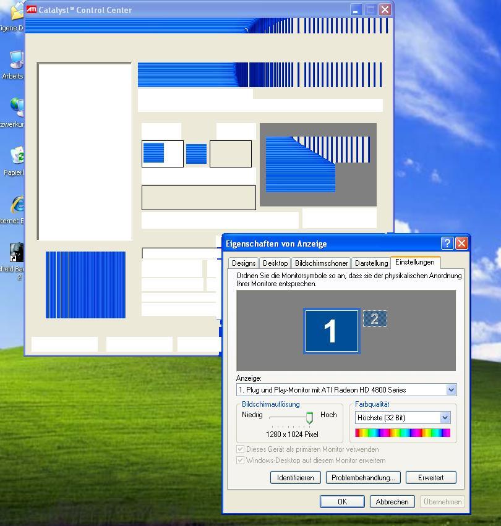
Task: Click the ATI logo in Catalyst title bar
Action: tap(32, 9)
